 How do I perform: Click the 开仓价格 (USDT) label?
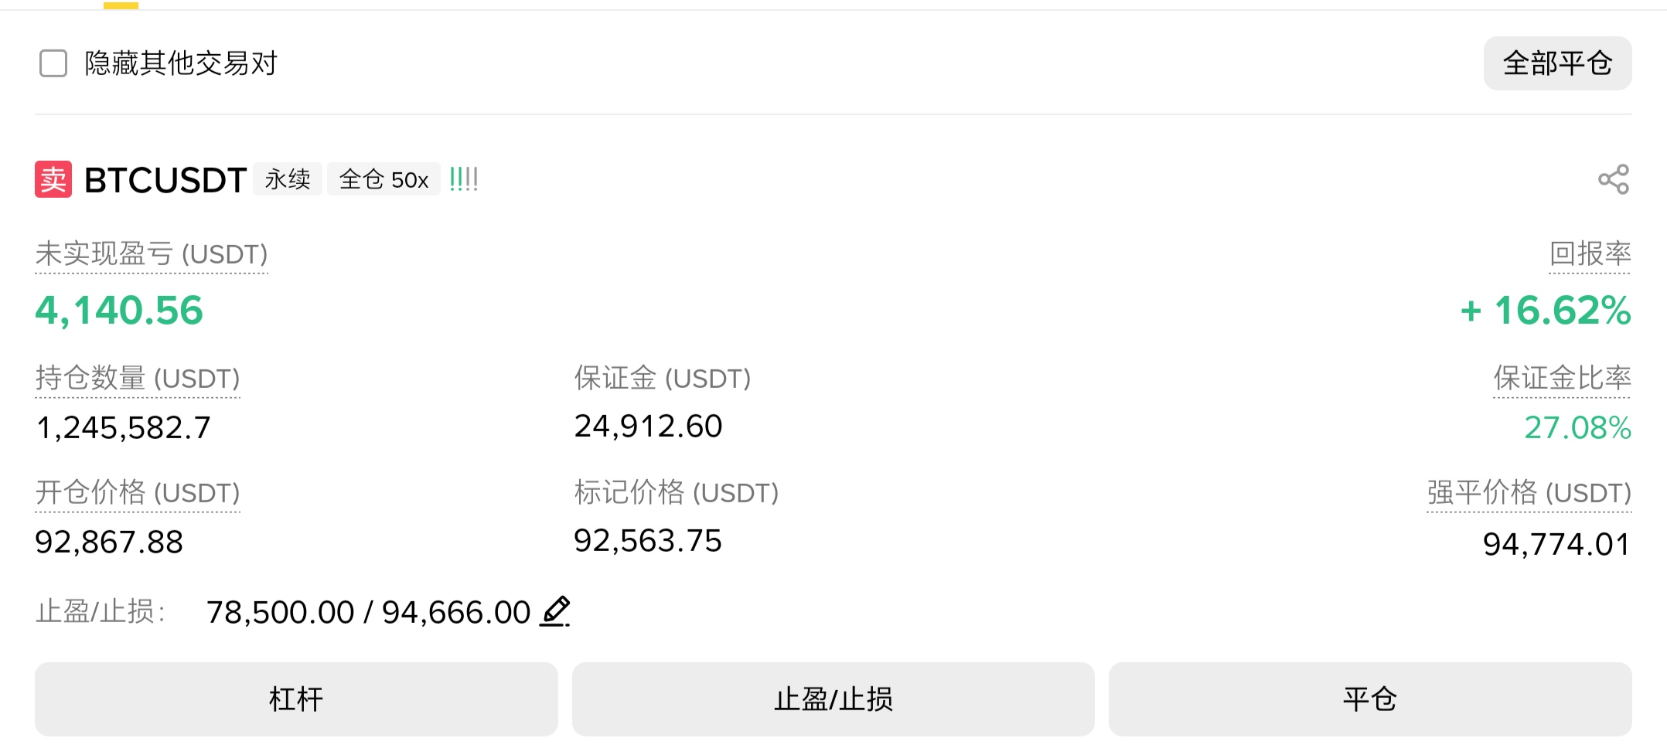pos(138,493)
